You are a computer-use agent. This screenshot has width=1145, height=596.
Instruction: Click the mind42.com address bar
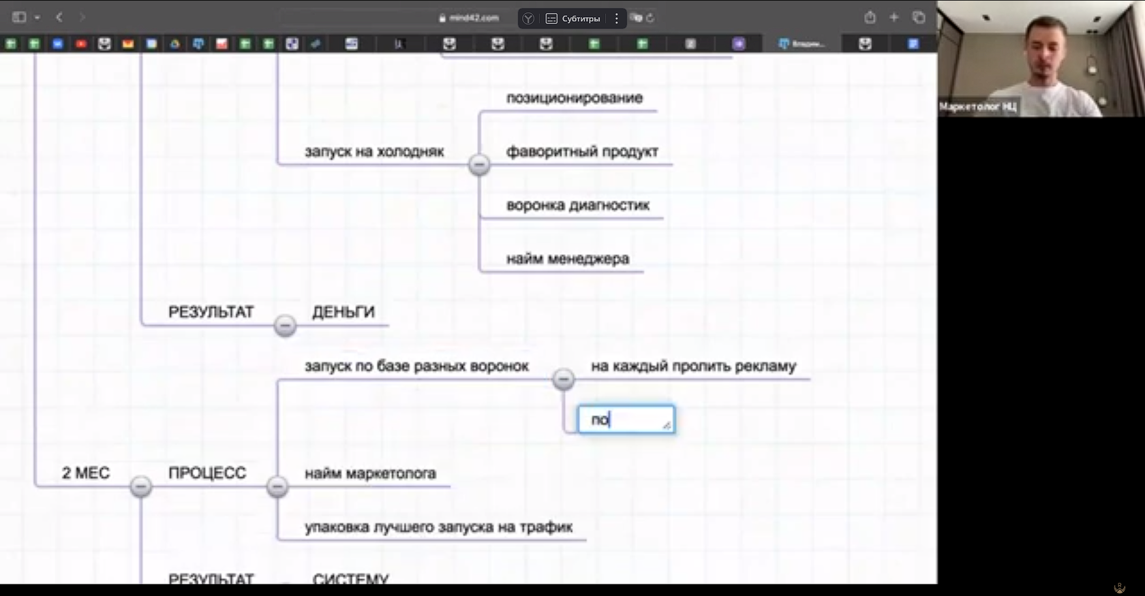[x=469, y=18]
